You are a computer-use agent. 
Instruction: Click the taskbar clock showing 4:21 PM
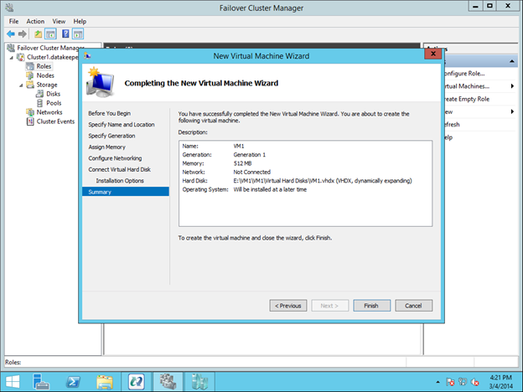[498, 381]
